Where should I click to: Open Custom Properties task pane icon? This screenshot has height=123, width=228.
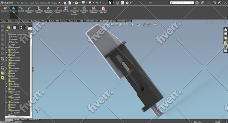pos(226,51)
